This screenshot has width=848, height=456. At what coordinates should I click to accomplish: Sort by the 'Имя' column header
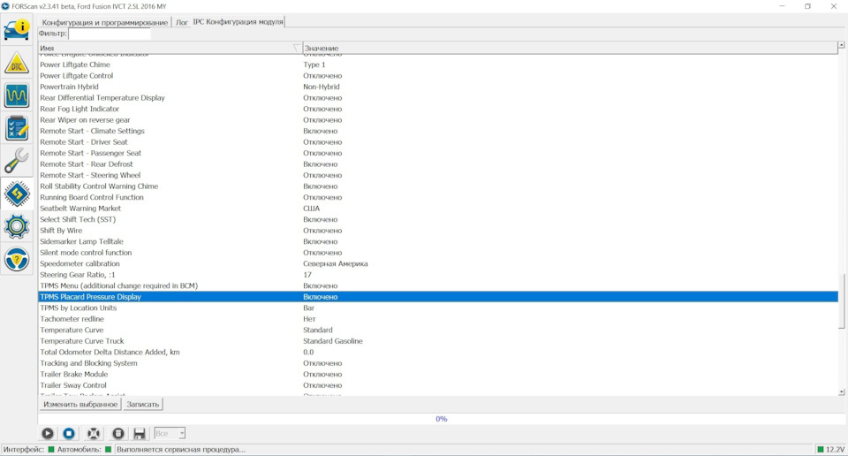coord(170,48)
